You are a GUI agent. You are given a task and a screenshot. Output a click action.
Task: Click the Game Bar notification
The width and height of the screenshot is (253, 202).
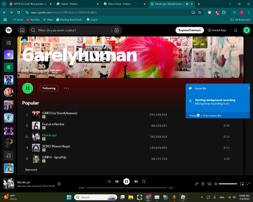pos(218,101)
